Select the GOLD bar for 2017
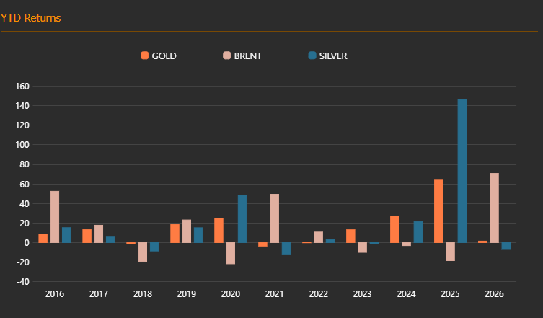The image size is (543, 318). (87, 236)
